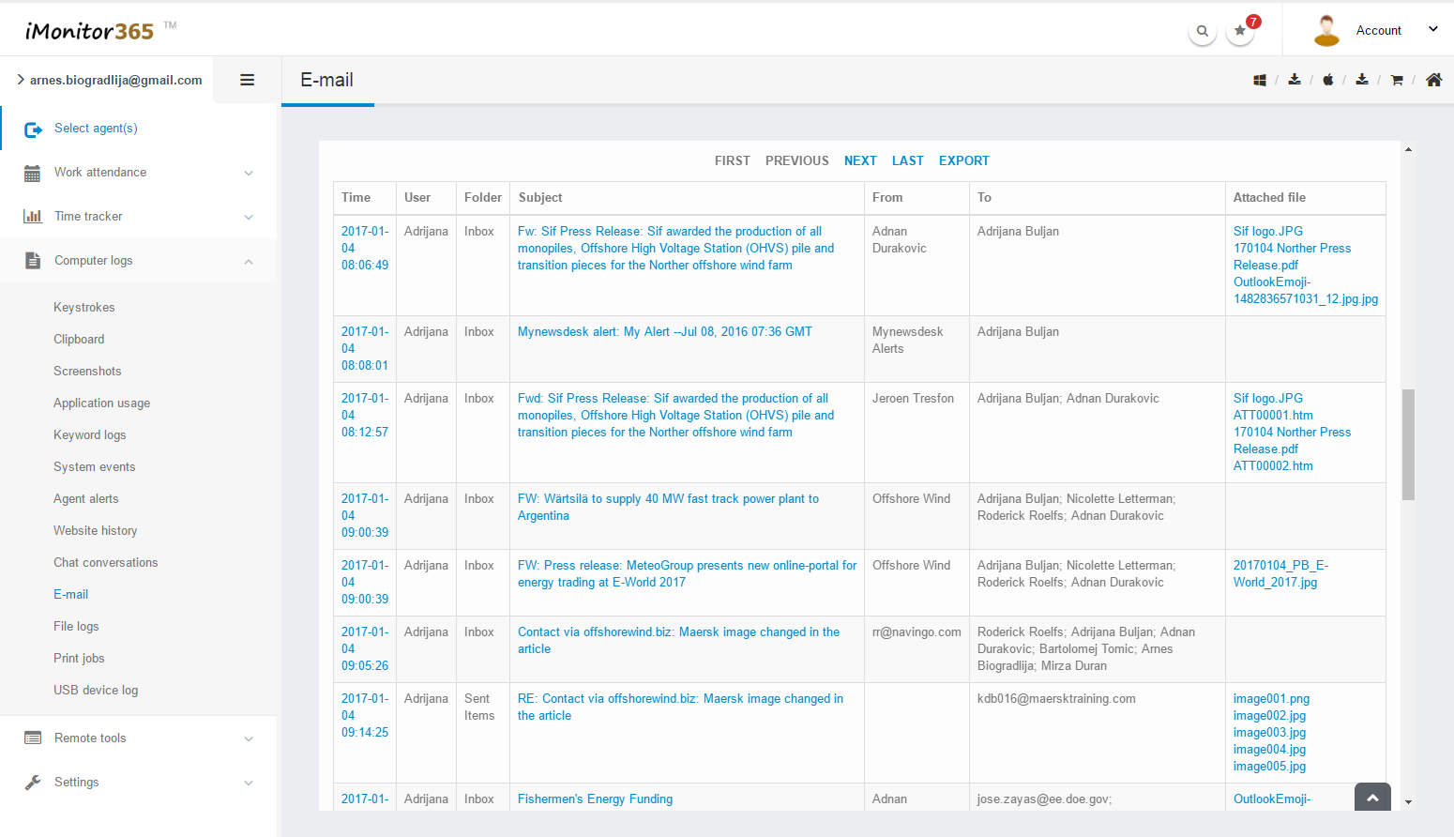Open the star notifications with badge 7
The image size is (1454, 837).
click(1240, 31)
